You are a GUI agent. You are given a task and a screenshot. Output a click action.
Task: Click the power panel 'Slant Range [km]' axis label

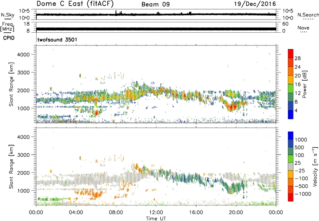[x=11, y=84]
